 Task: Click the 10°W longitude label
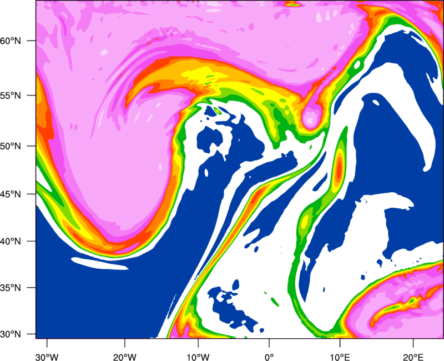click(198, 357)
